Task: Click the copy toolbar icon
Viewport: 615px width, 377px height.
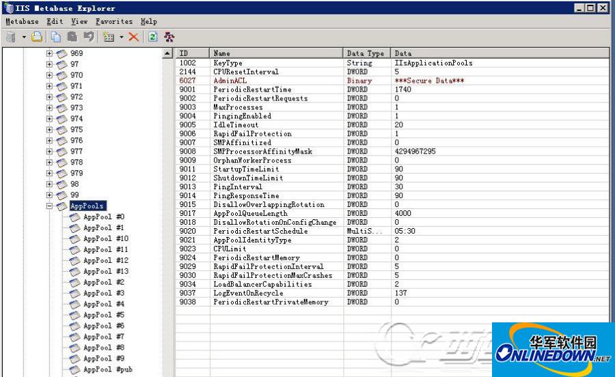Action: [56, 37]
